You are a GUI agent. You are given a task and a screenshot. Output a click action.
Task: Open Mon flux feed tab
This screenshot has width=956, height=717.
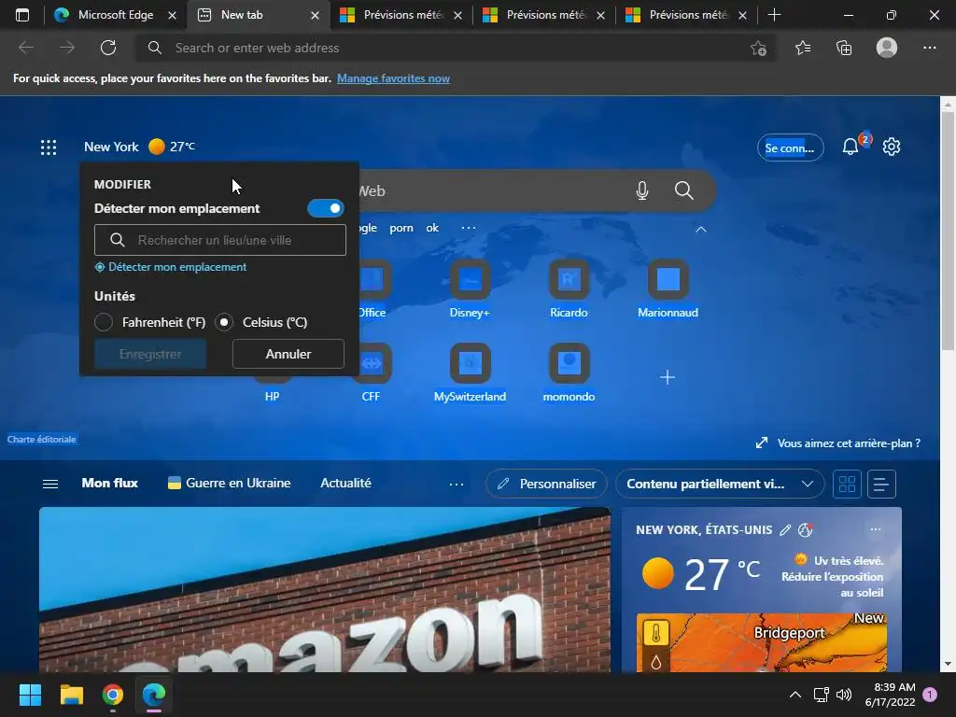[x=110, y=483]
